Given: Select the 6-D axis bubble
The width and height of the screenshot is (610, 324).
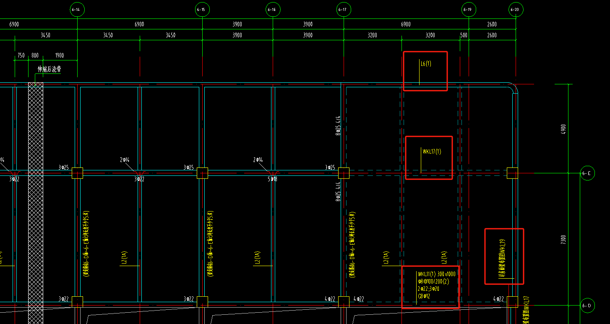Looking at the screenshot, I should (587, 306).
